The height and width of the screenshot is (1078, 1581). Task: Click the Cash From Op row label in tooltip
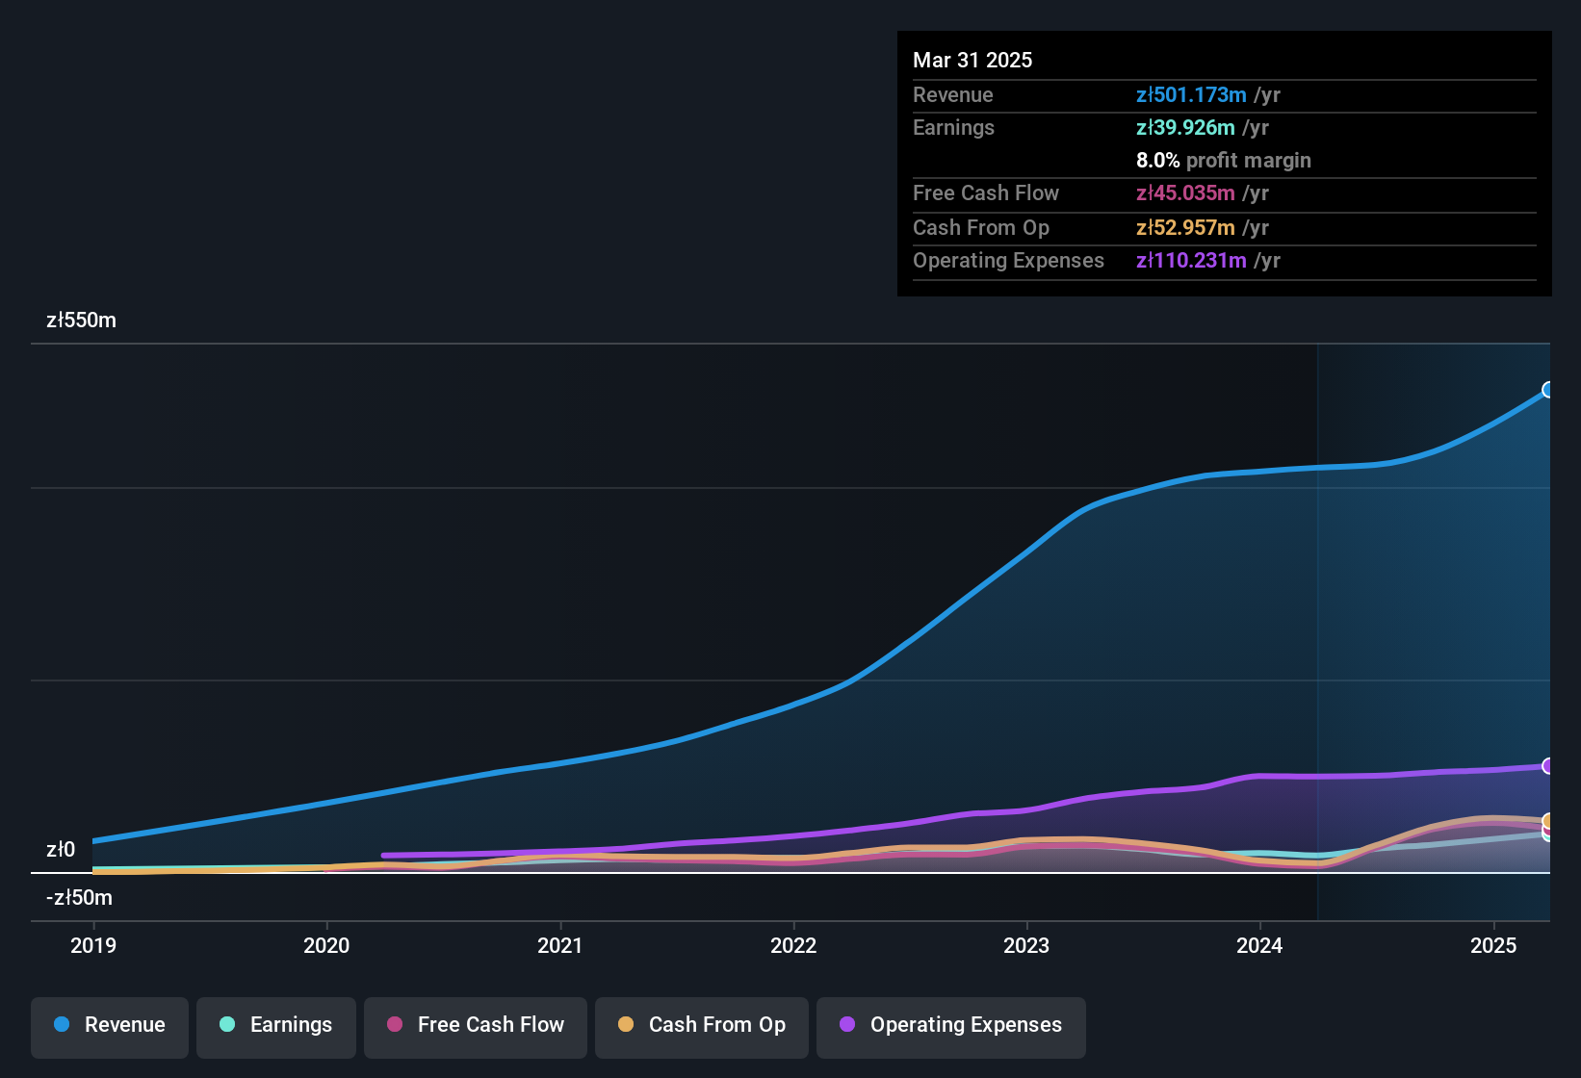pos(981,228)
